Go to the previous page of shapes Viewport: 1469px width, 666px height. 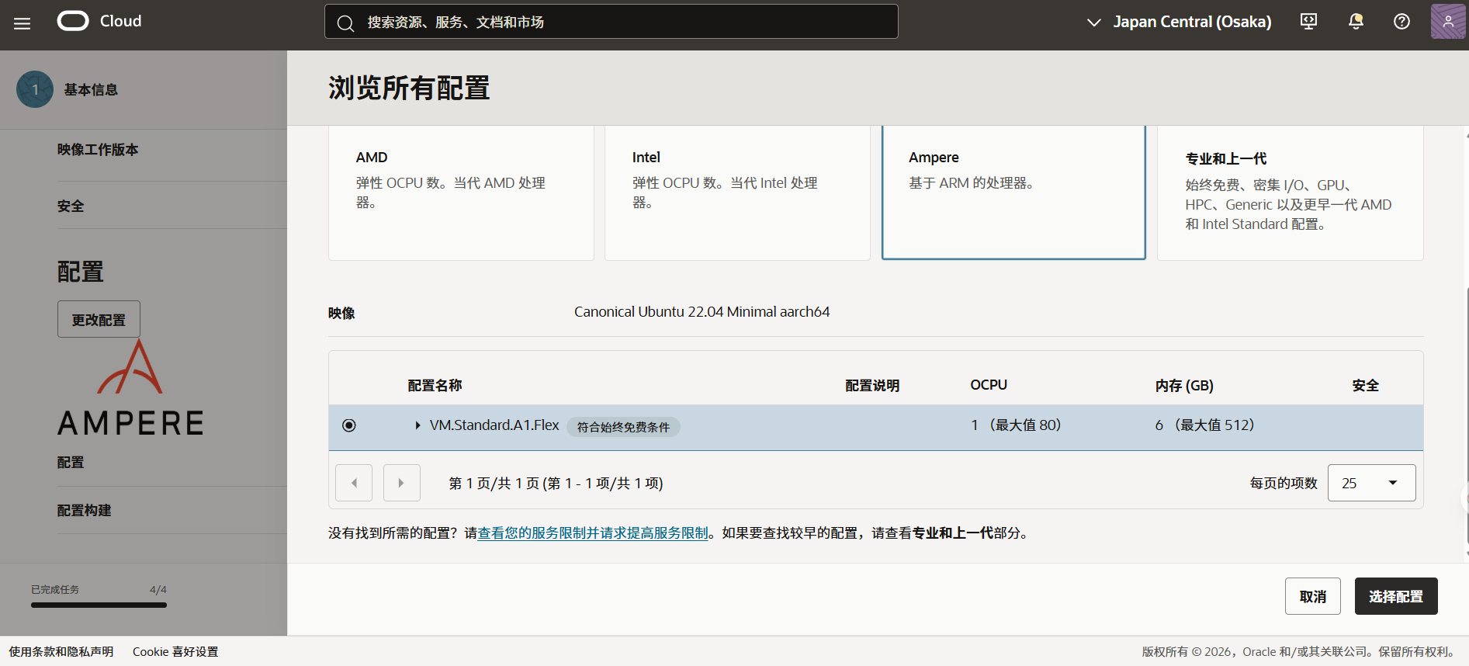click(x=354, y=483)
